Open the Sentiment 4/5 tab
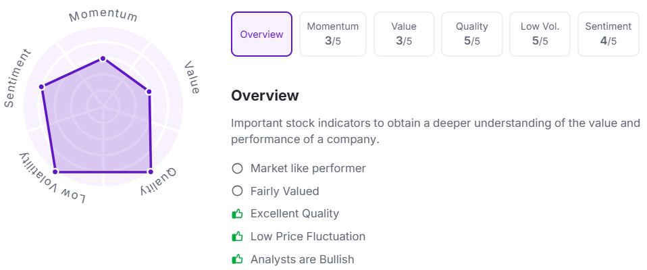Image resolution: width=647 pixels, height=270 pixels. tap(609, 34)
